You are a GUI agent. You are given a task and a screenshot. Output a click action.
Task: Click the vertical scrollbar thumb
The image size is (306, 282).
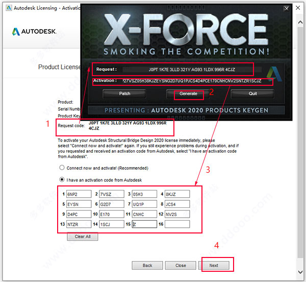coord(300,143)
